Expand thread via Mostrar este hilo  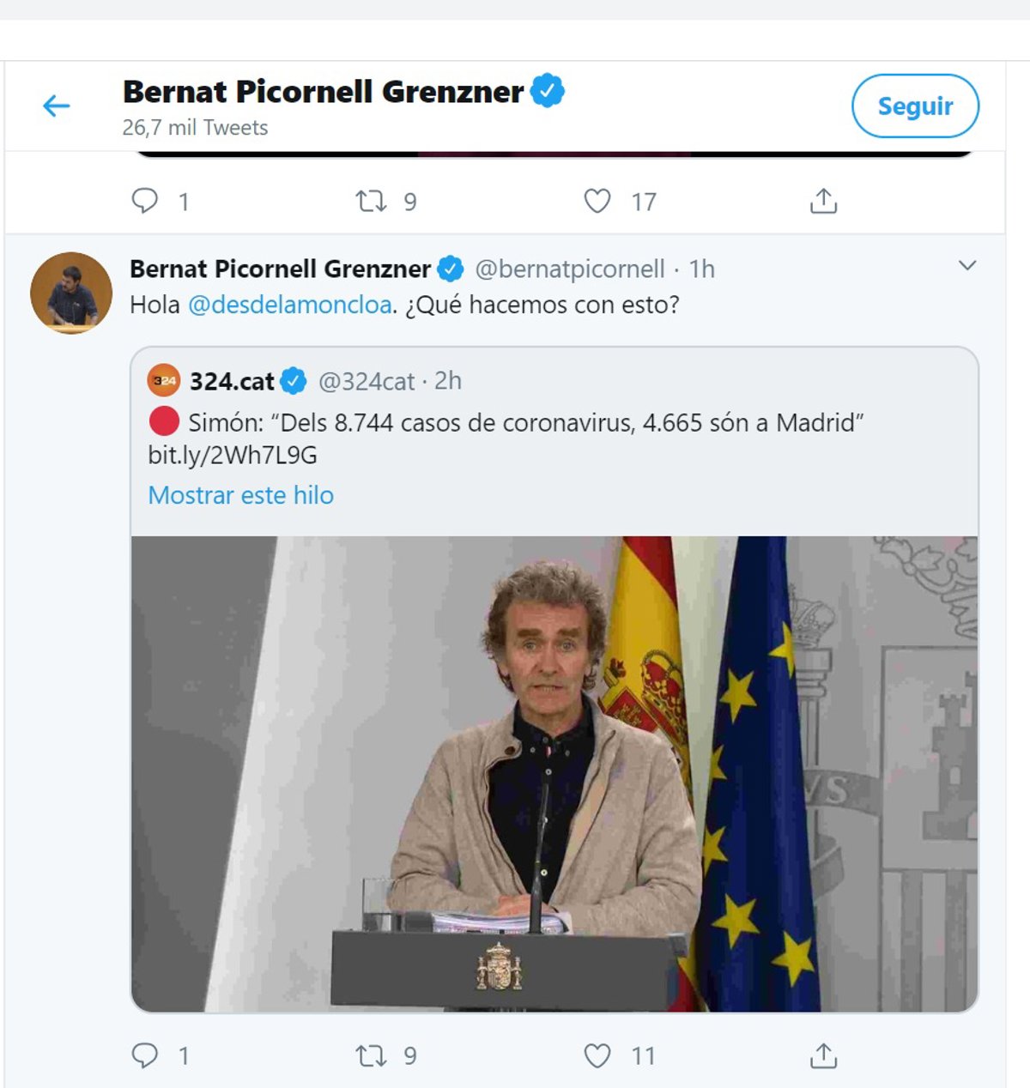coord(240,495)
